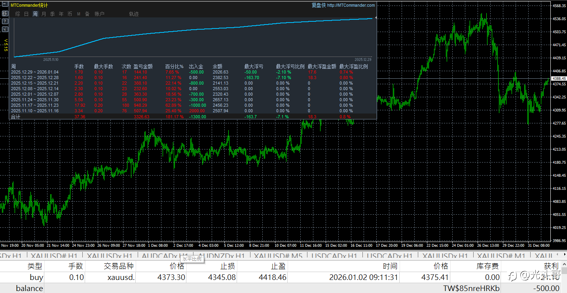Sort terminal orders by 获利 column

click(x=551, y=266)
